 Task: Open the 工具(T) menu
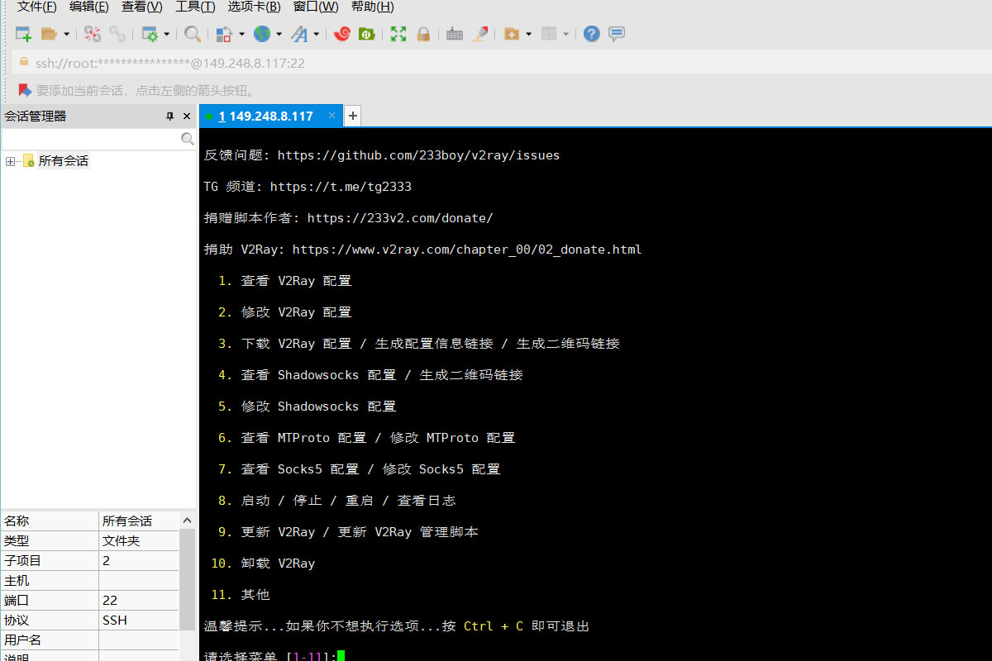point(195,7)
